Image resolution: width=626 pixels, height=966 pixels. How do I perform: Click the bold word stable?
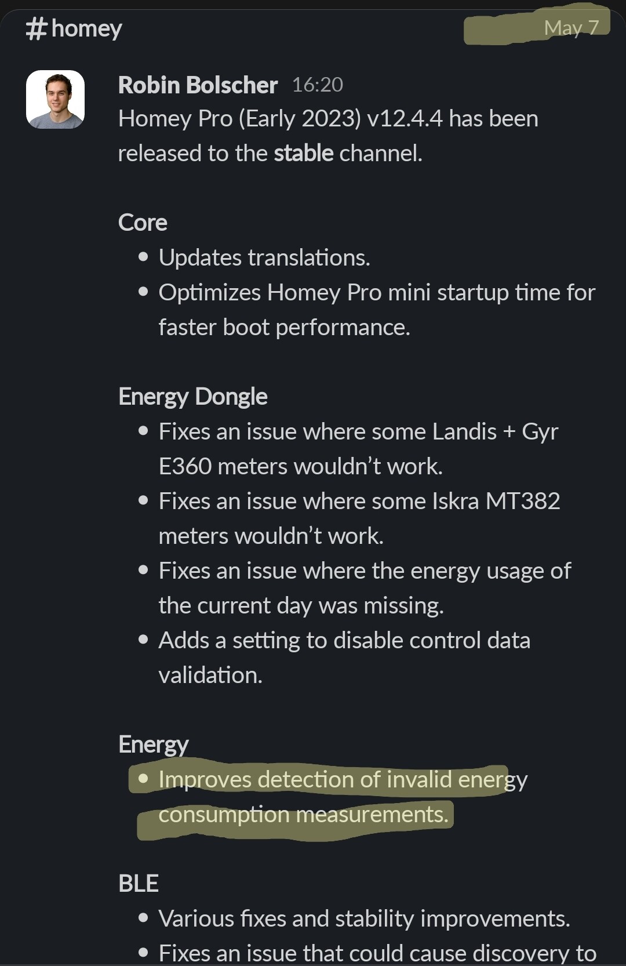click(303, 153)
